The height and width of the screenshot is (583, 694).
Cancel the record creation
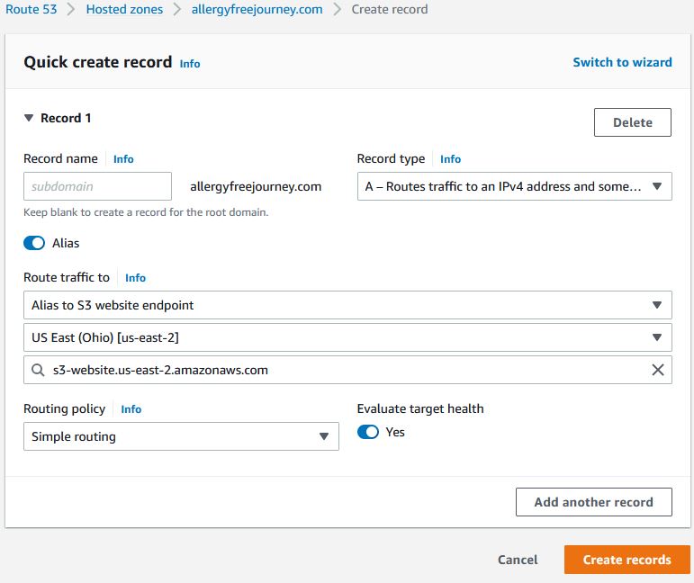tap(518, 560)
